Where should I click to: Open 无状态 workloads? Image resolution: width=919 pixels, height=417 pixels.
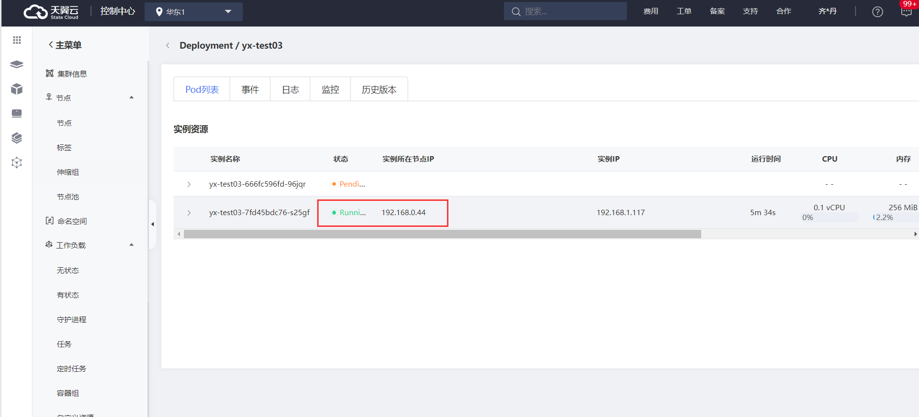click(x=68, y=270)
